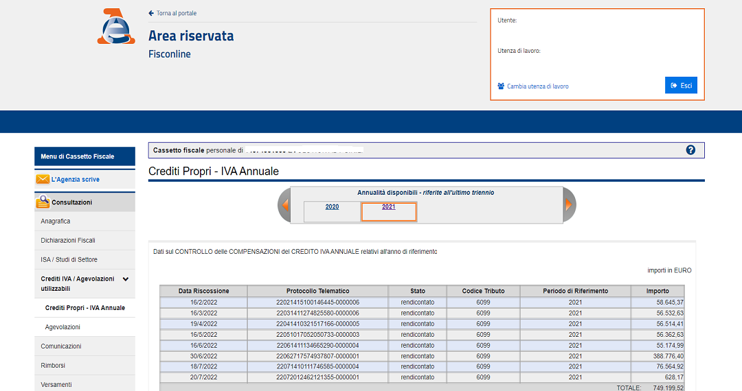Open Versamenti in the sidebar
The image size is (742, 391).
(85, 384)
